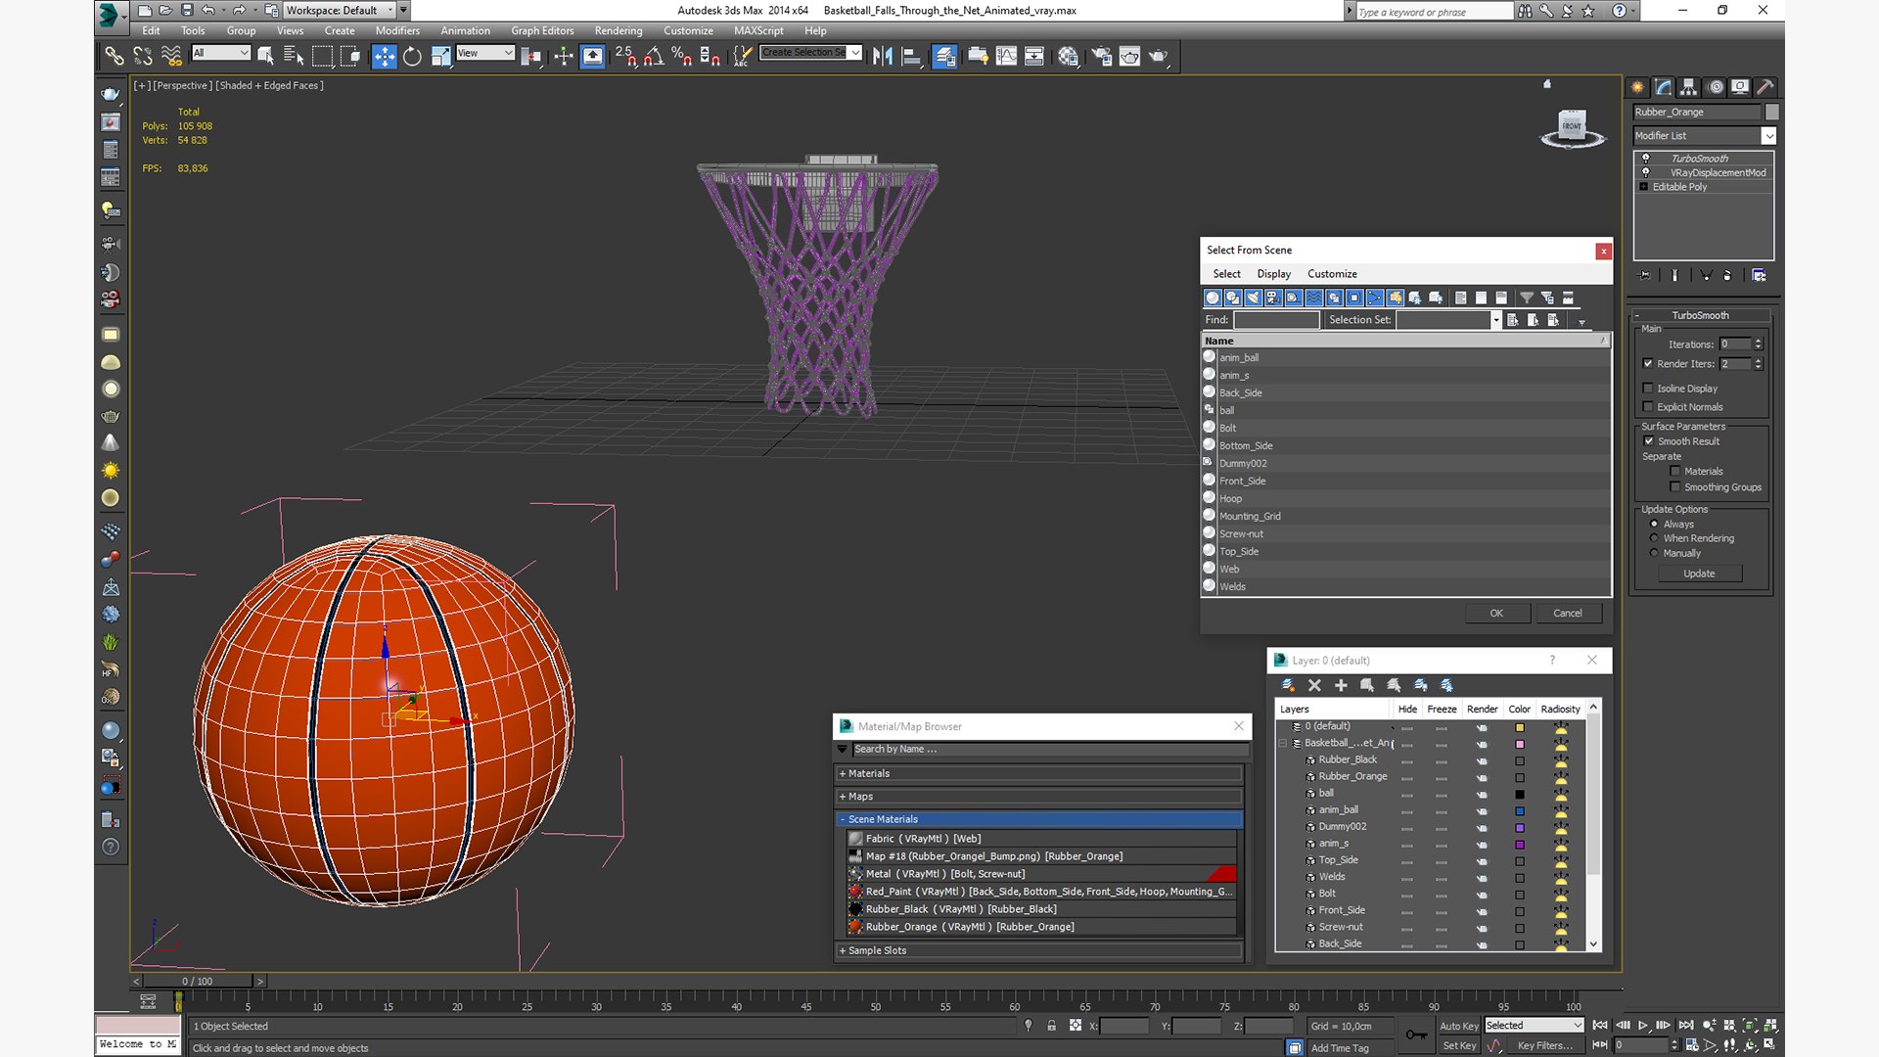1879x1057 pixels.
Task: Open Customize menu in Select From Scene
Action: click(x=1332, y=274)
